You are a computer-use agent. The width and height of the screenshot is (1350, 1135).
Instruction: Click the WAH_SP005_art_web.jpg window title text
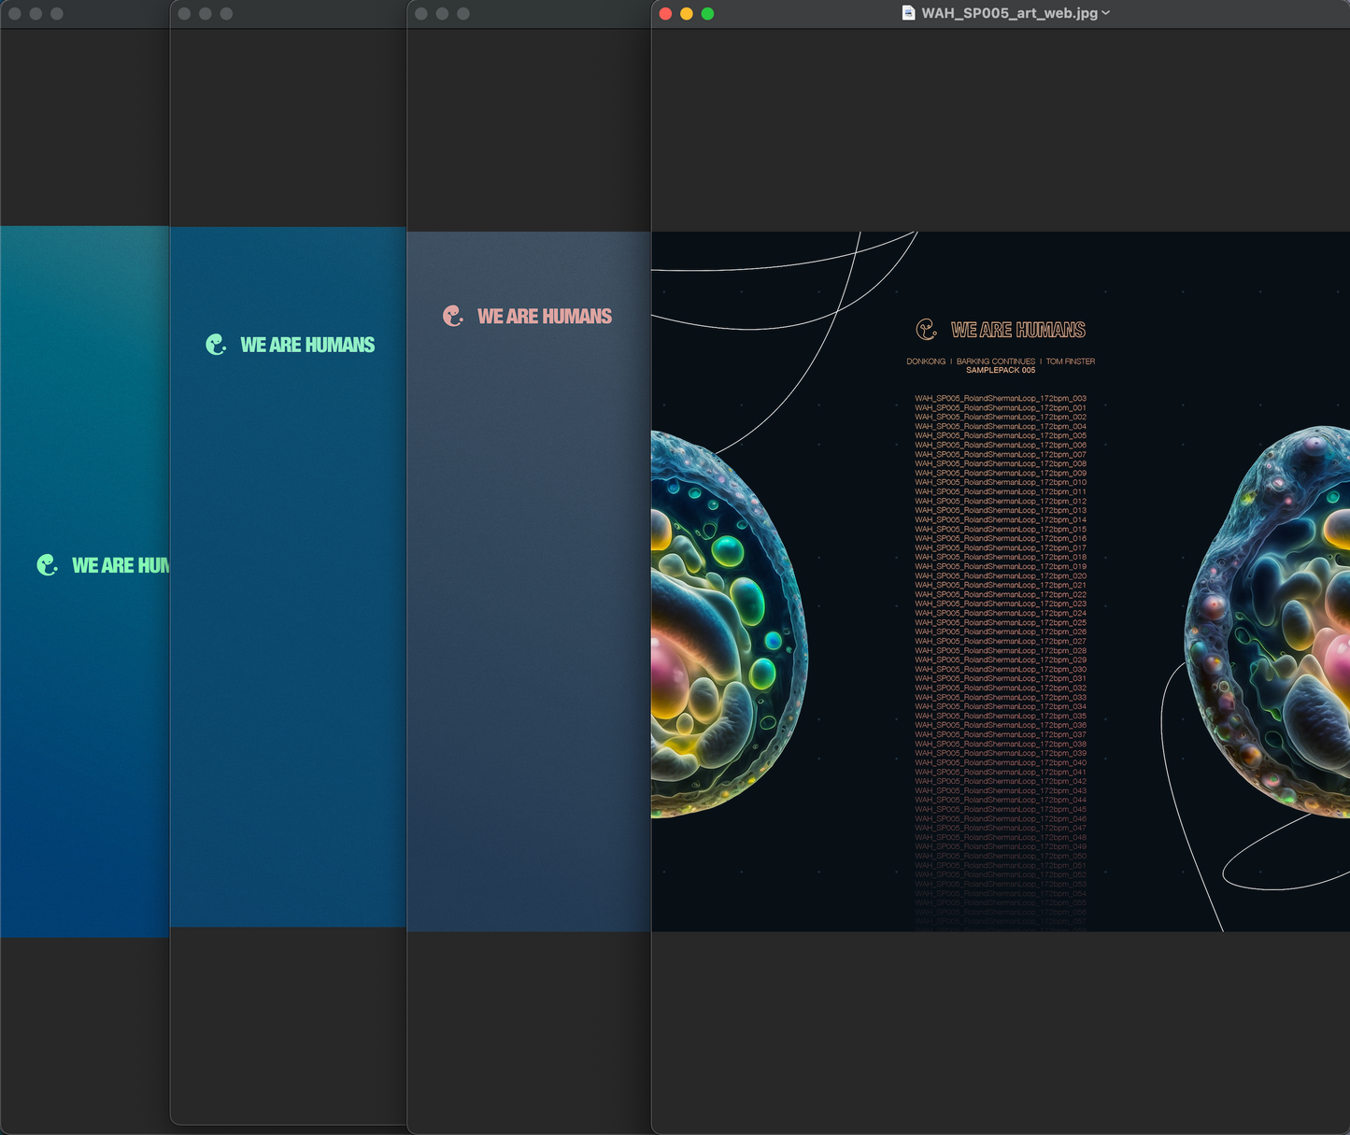[x=1009, y=13]
